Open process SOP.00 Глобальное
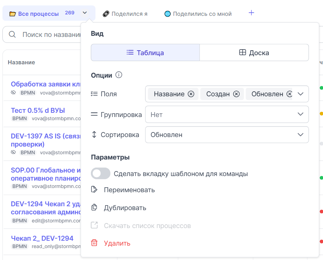Viewport: 323px width, 260px height. 46,174
